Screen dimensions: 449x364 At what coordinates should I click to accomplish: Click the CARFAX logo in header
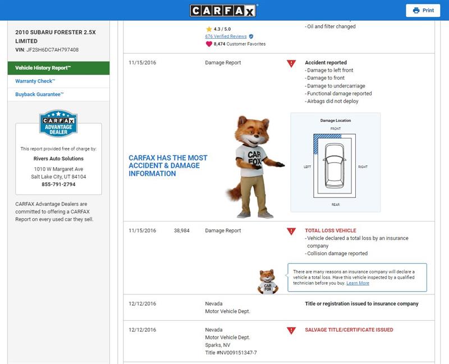[x=224, y=10]
